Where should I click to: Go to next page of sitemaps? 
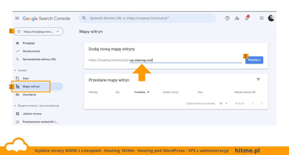[262, 103]
